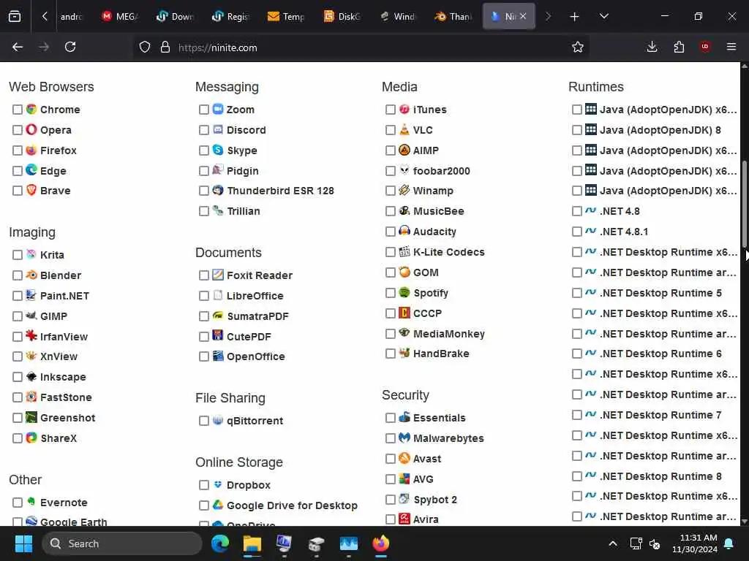Switch to the DiskG tab

[x=342, y=16]
